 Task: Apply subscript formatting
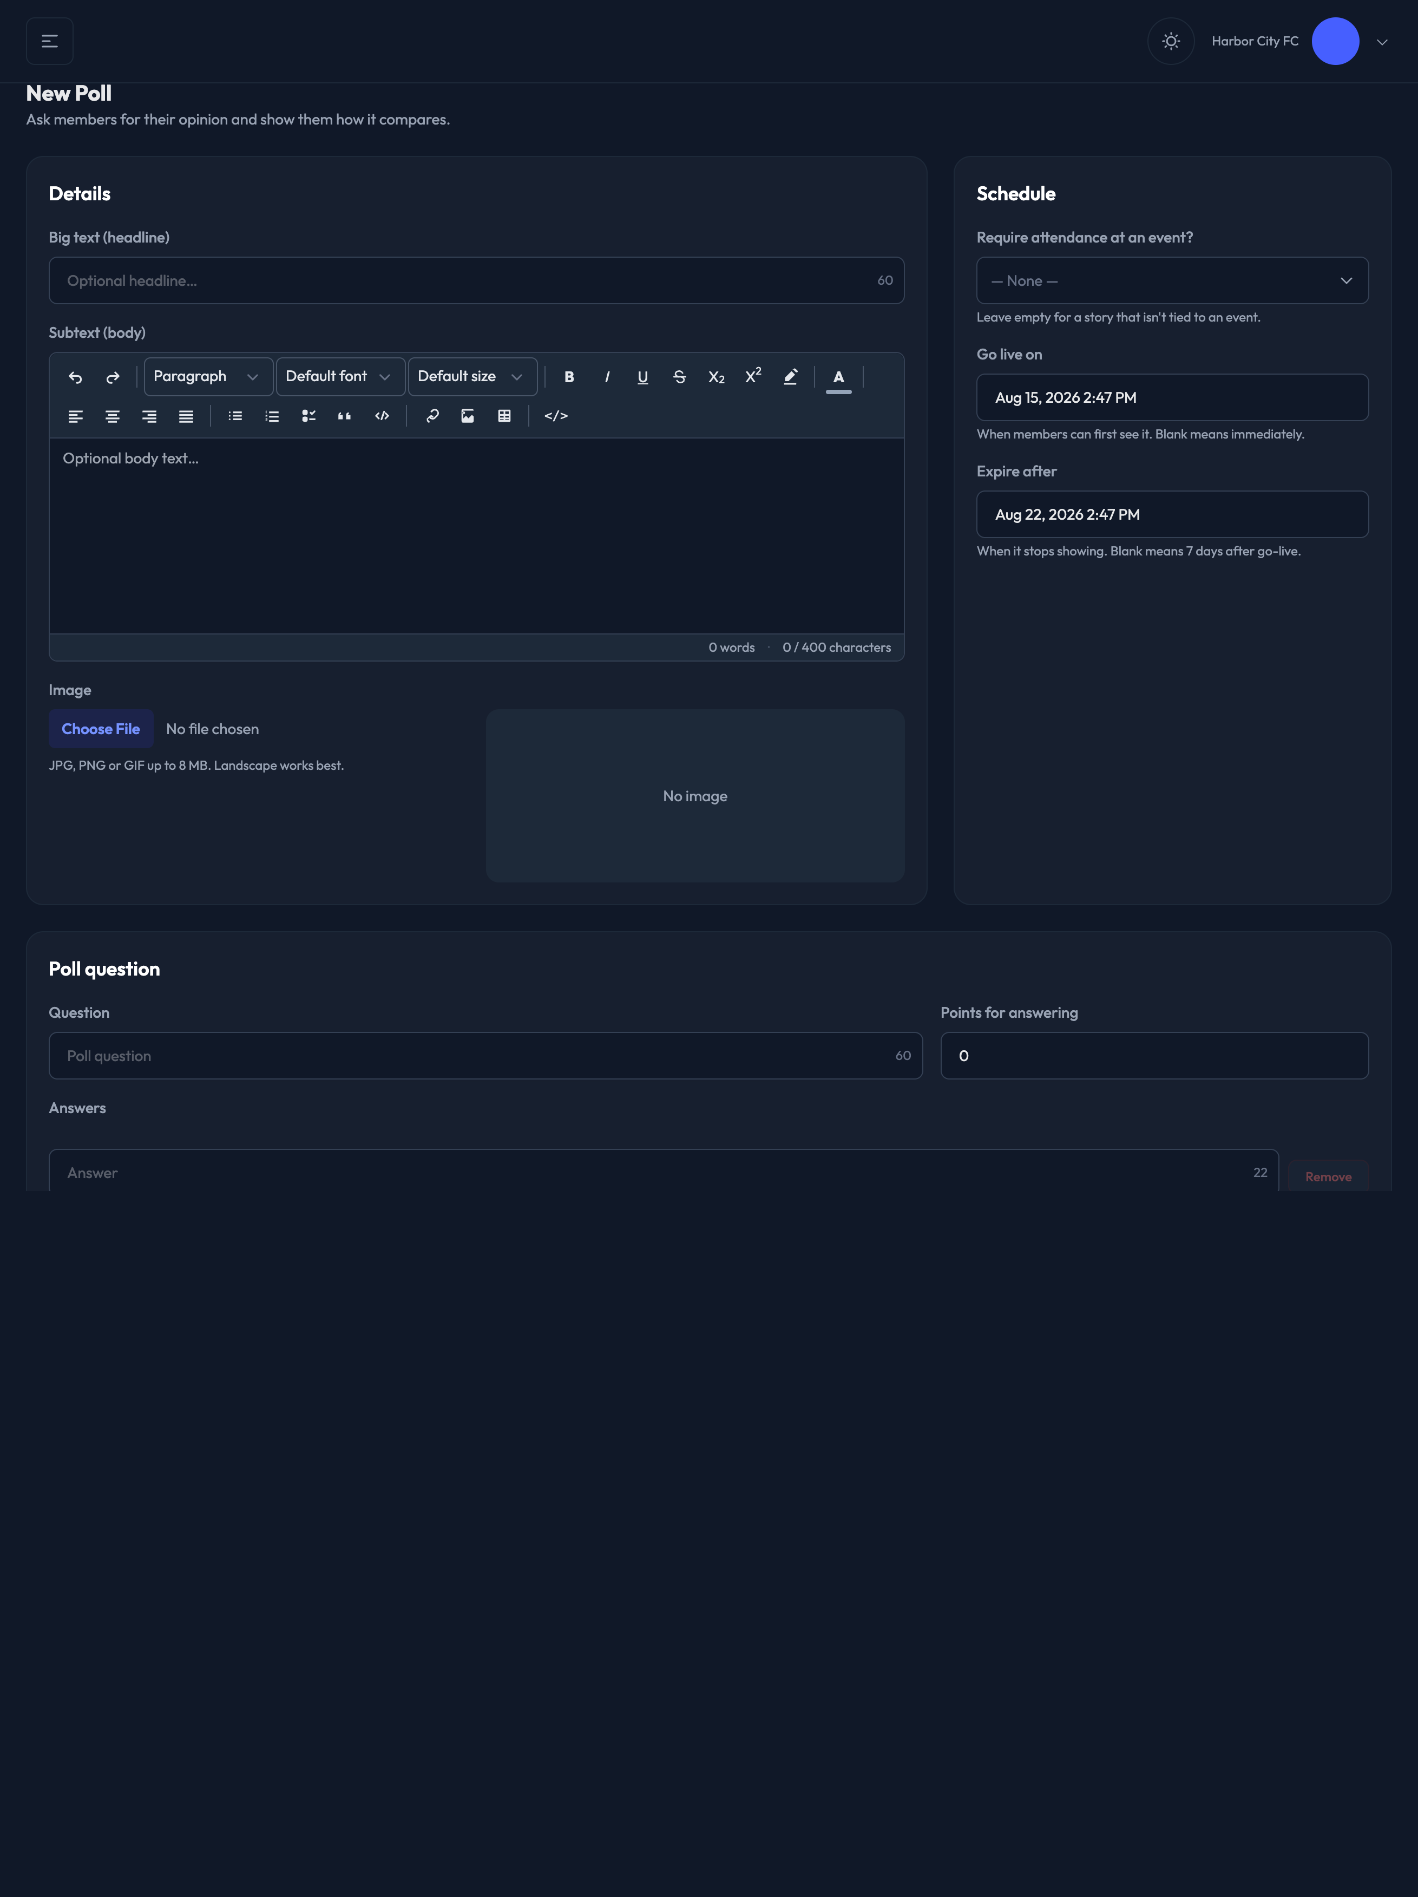[717, 377]
